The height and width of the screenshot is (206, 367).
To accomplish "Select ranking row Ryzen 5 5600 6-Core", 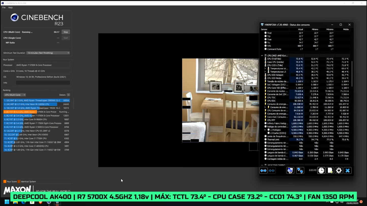I will click(37, 127).
